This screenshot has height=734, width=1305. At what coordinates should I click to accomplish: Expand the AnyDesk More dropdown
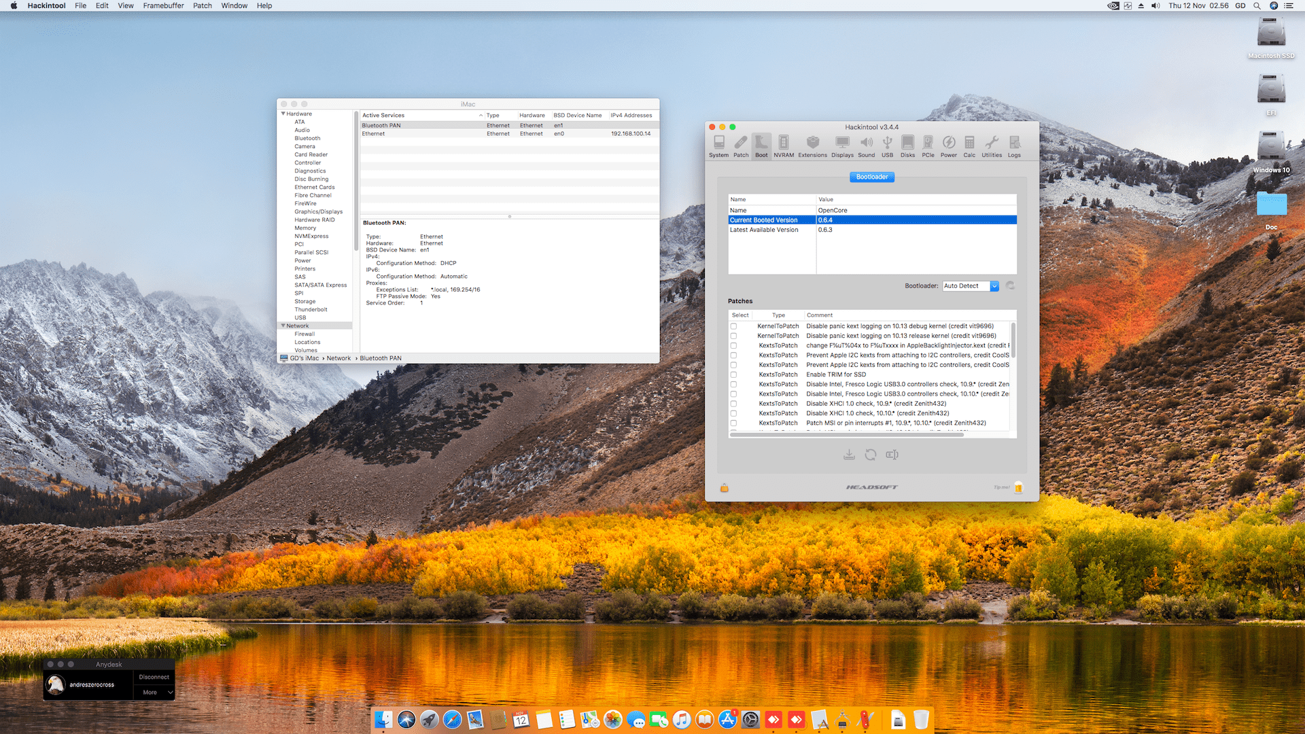[x=154, y=692]
